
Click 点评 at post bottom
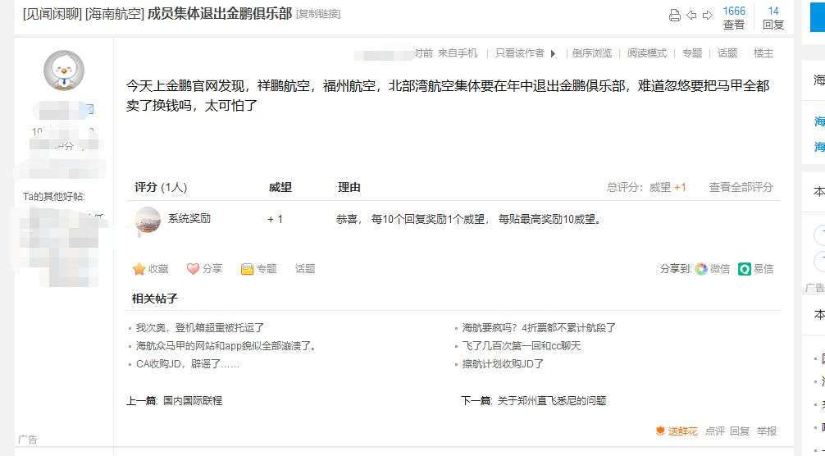tap(714, 431)
